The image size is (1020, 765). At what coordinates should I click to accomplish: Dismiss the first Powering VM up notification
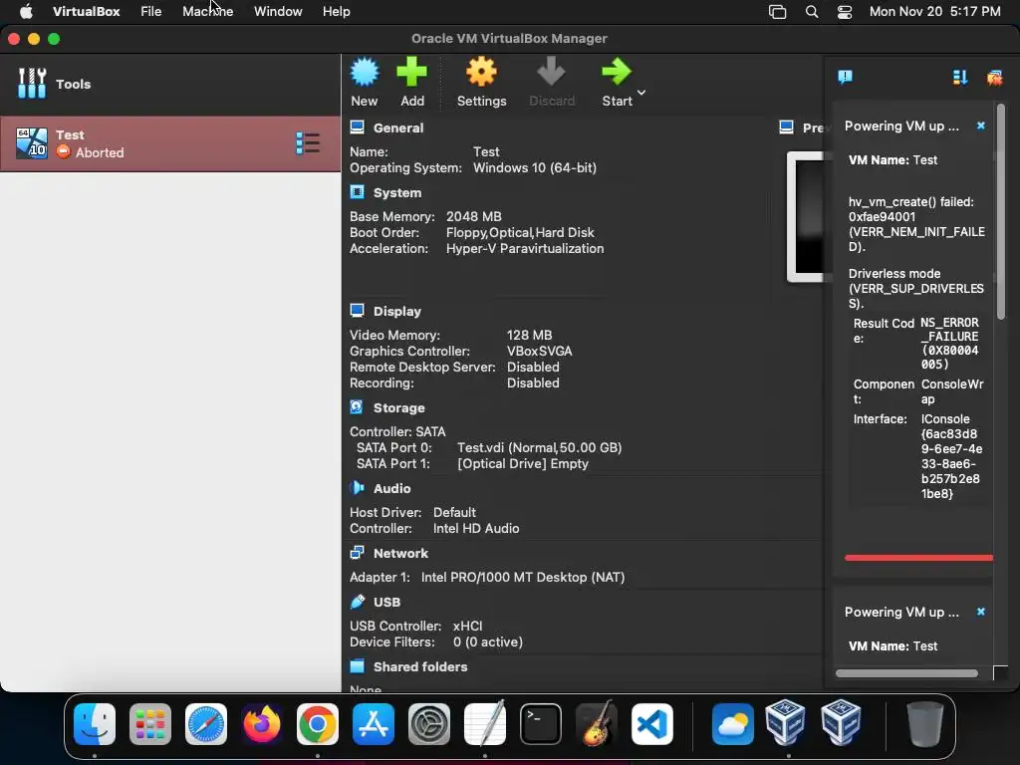point(981,126)
